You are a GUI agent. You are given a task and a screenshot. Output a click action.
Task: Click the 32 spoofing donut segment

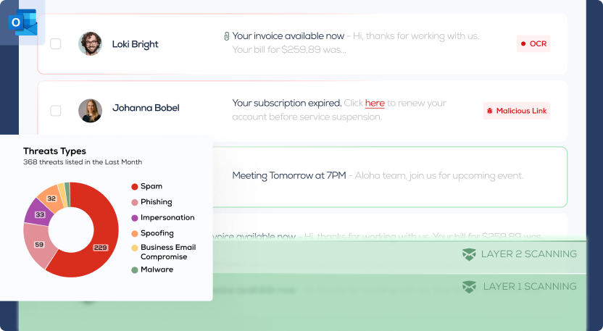[51, 198]
